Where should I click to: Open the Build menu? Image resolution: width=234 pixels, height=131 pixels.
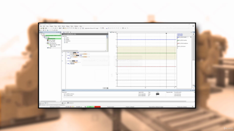59,26
